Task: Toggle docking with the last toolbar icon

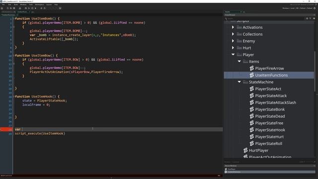Action: click(x=60, y=8)
